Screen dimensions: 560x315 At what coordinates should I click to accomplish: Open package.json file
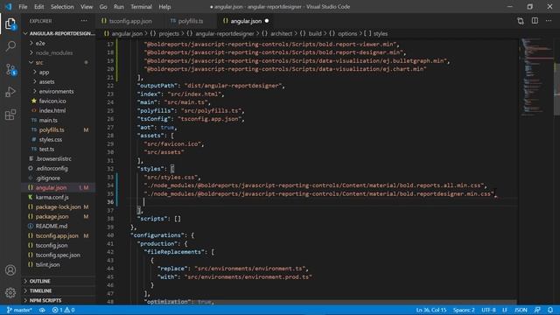[x=52, y=217]
